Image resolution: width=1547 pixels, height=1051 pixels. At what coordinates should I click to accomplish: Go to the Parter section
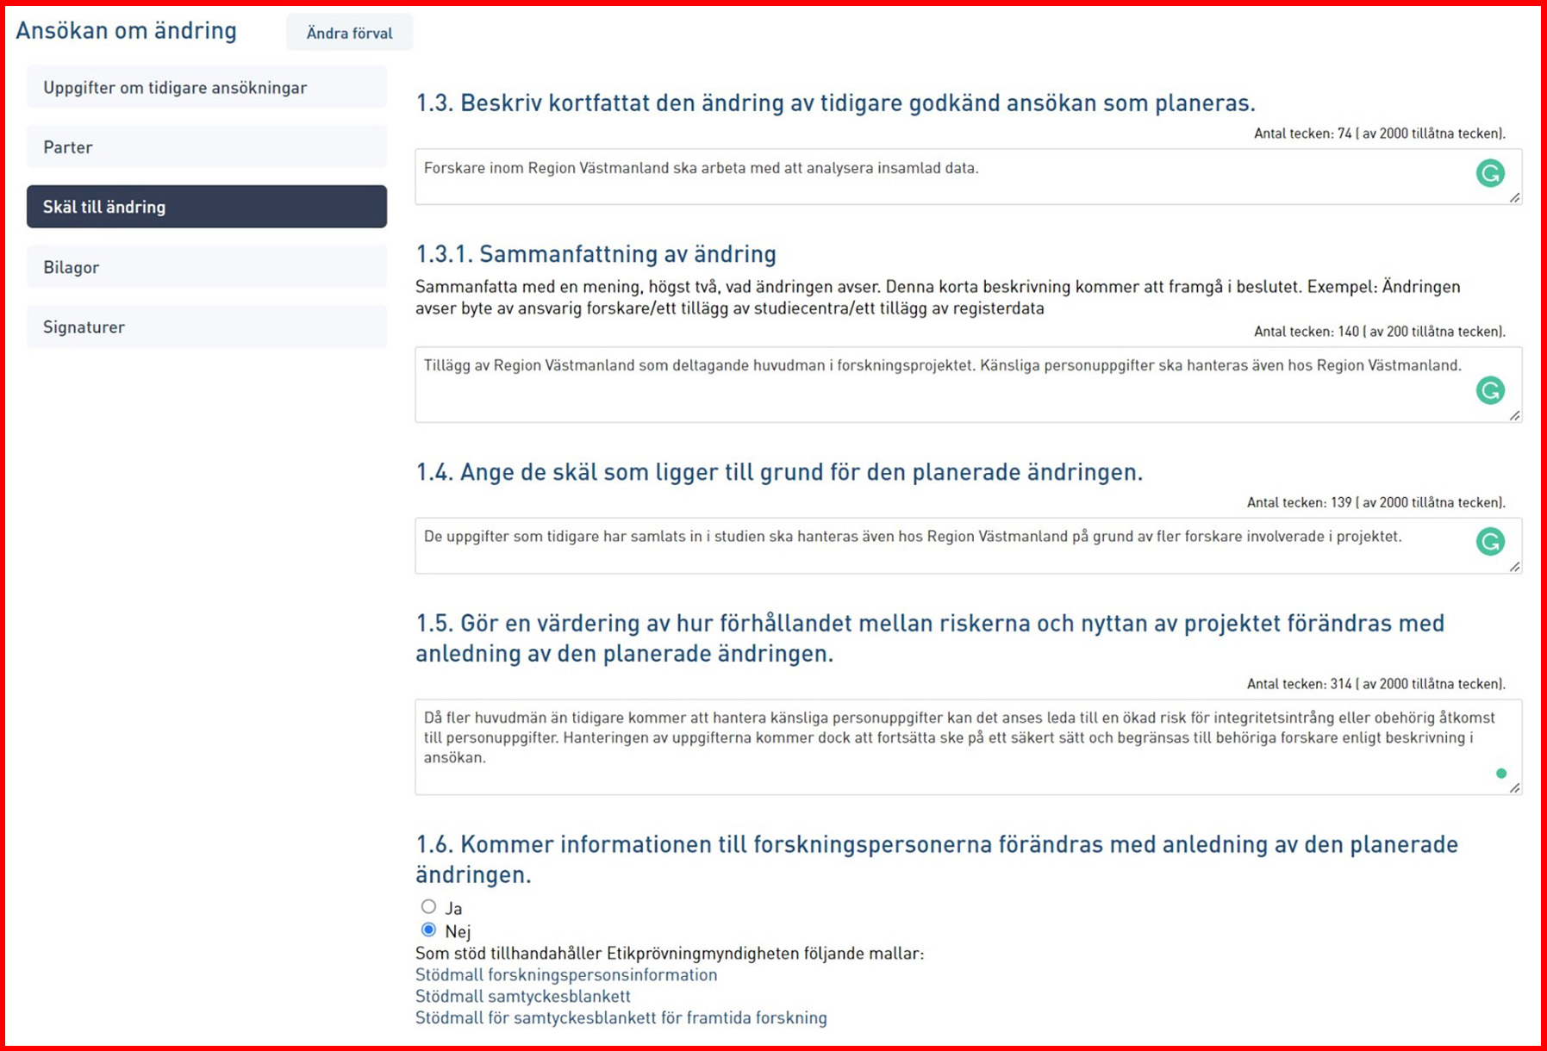tap(207, 146)
